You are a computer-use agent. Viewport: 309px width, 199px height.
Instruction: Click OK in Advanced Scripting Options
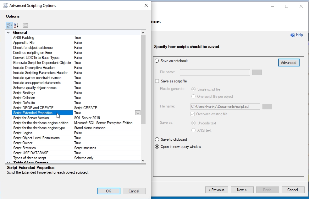[x=108, y=191]
